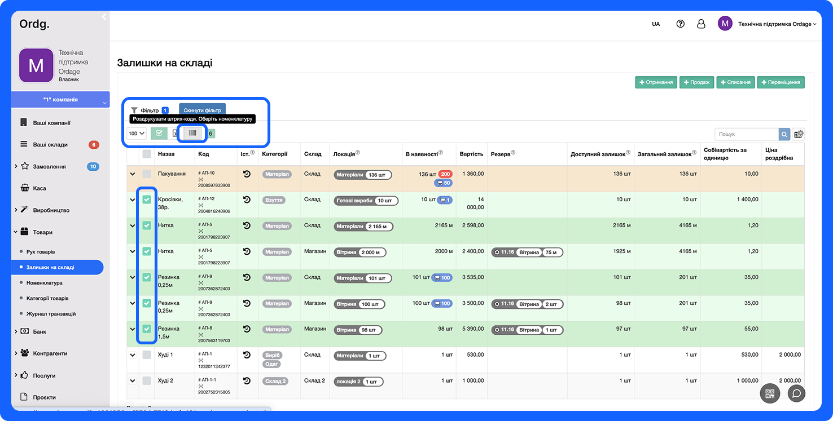Image resolution: width=833 pixels, height=421 pixels.
Task: Click the Переміщення button
Action: click(x=781, y=82)
